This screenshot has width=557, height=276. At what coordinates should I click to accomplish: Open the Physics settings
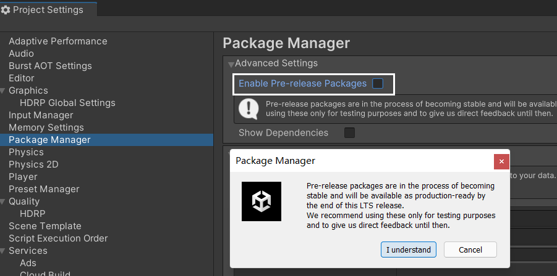click(26, 152)
